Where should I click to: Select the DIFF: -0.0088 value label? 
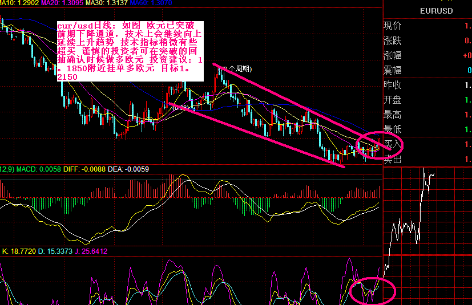tap(84, 169)
